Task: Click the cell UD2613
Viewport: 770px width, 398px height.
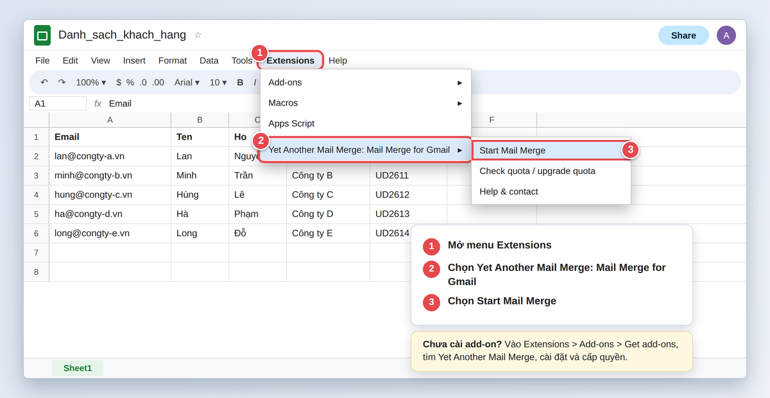Action: [x=409, y=214]
